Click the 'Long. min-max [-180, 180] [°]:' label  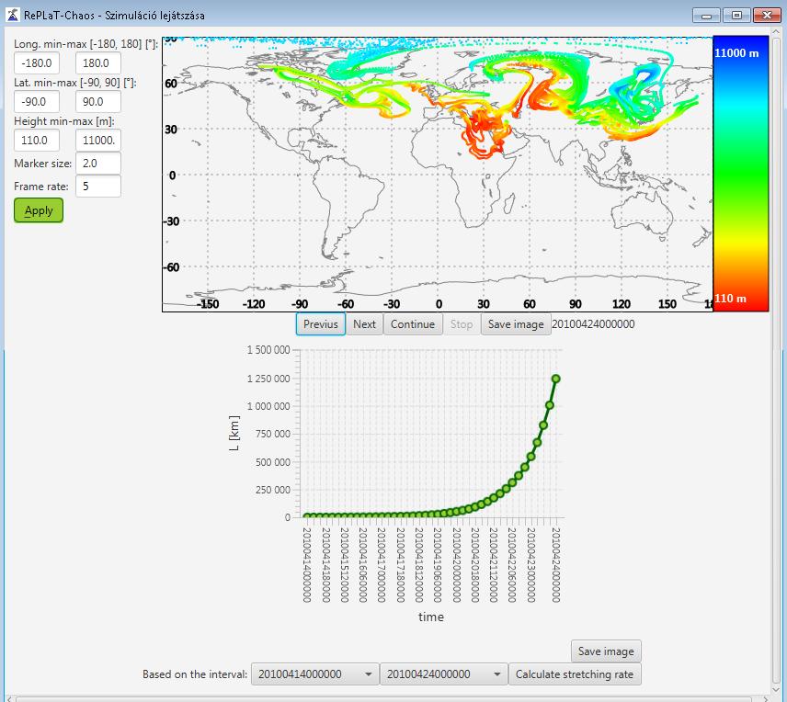pos(86,44)
